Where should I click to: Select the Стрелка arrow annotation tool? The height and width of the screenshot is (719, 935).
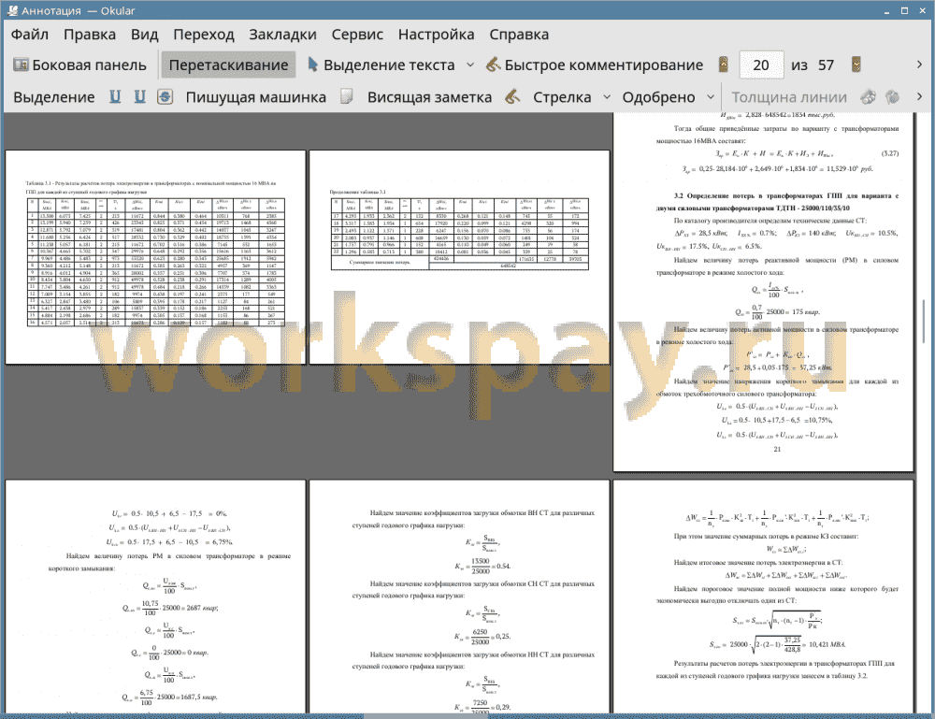pyautogui.click(x=562, y=97)
